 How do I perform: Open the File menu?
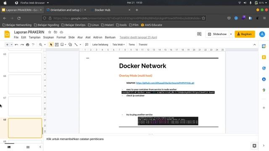click(16, 37)
